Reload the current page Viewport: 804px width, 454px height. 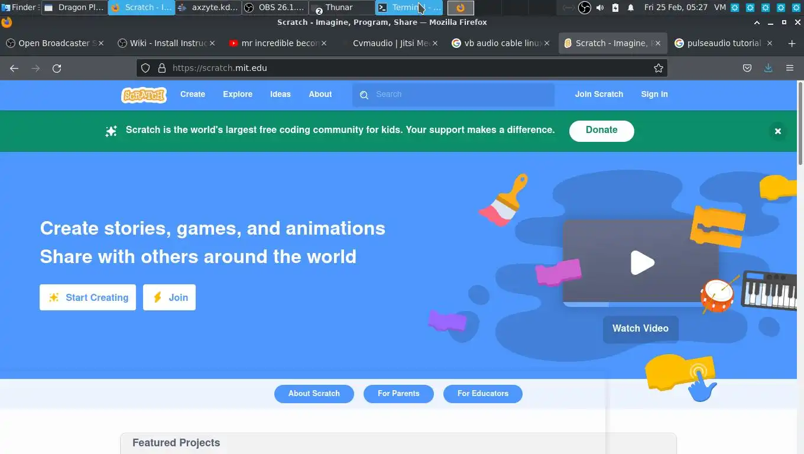click(57, 68)
